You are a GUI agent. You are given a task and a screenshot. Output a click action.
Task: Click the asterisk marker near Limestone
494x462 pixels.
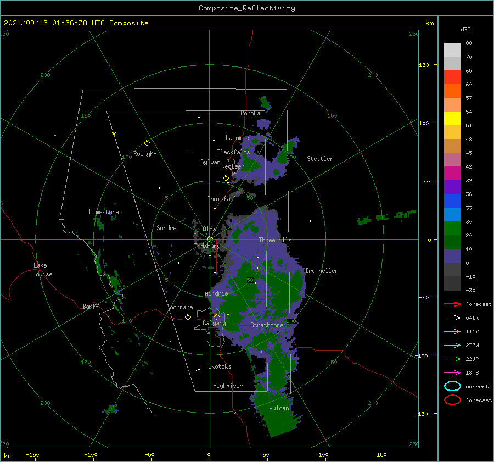pos(104,207)
